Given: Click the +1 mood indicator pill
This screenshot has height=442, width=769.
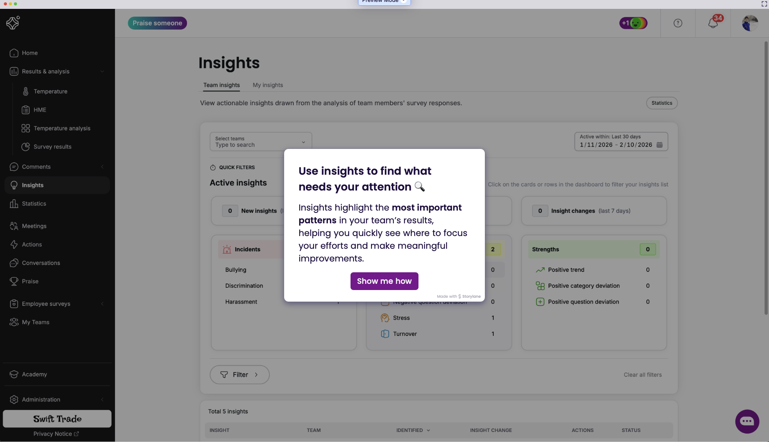Looking at the screenshot, I should coord(633,23).
